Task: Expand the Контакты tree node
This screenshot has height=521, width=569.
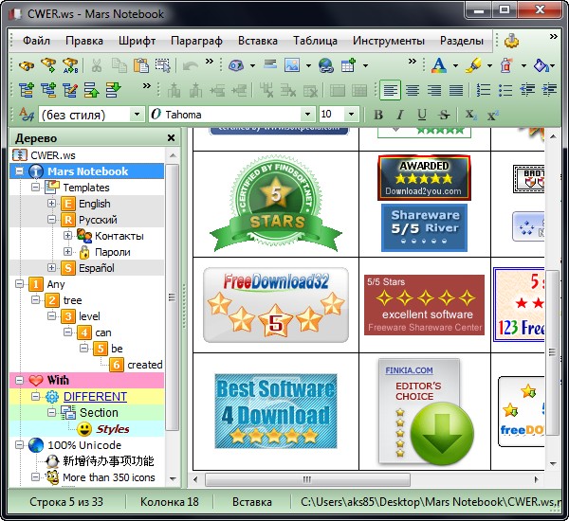Action: (68, 236)
